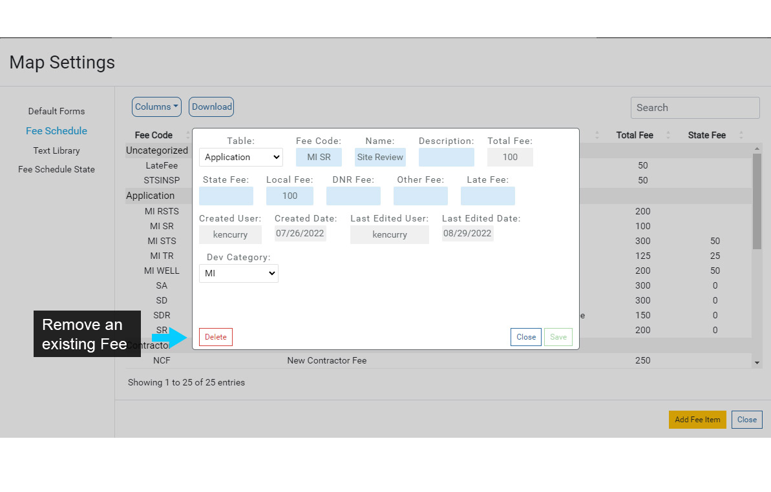Click the Name field with Site Review
Image resolution: width=771 pixels, height=492 pixels.
click(x=380, y=157)
